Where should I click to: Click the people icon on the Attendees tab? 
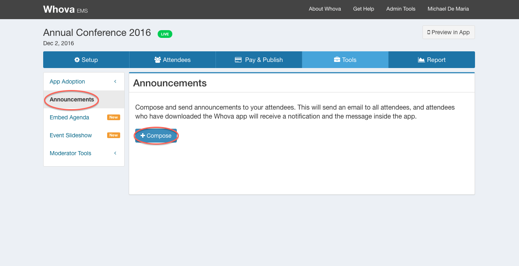158,60
